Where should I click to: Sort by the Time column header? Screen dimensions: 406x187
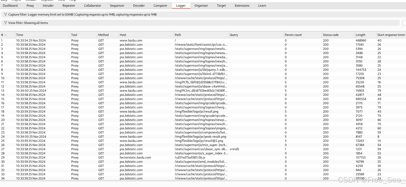43,35
